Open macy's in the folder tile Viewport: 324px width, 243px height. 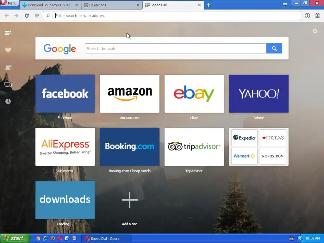(x=273, y=138)
